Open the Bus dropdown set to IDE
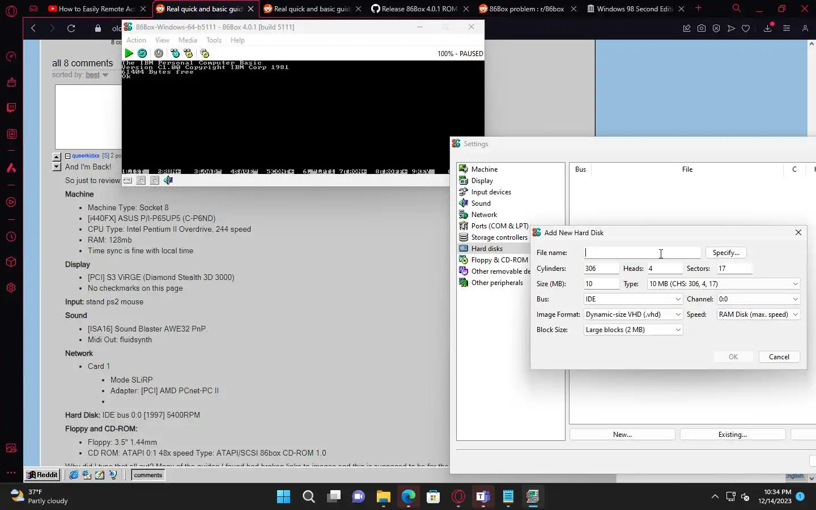The width and height of the screenshot is (816, 510). click(633, 299)
